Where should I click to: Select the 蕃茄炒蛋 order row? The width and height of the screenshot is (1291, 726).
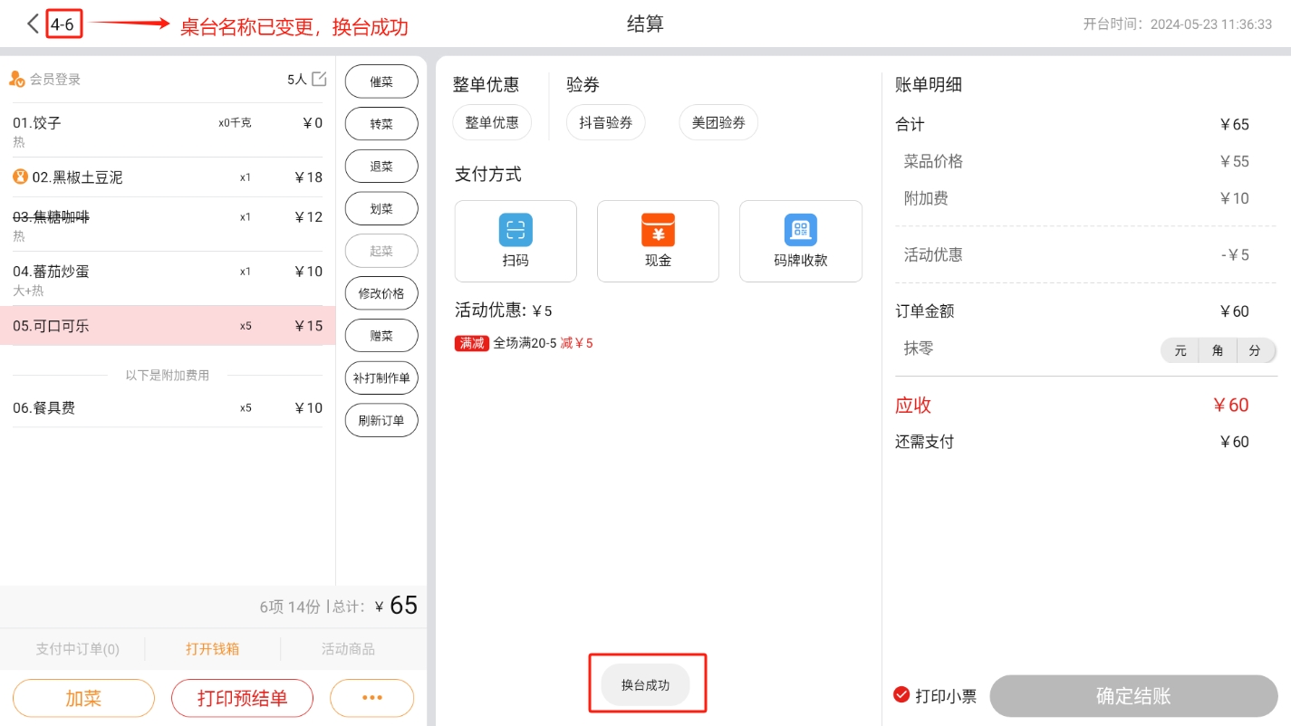[x=168, y=279]
